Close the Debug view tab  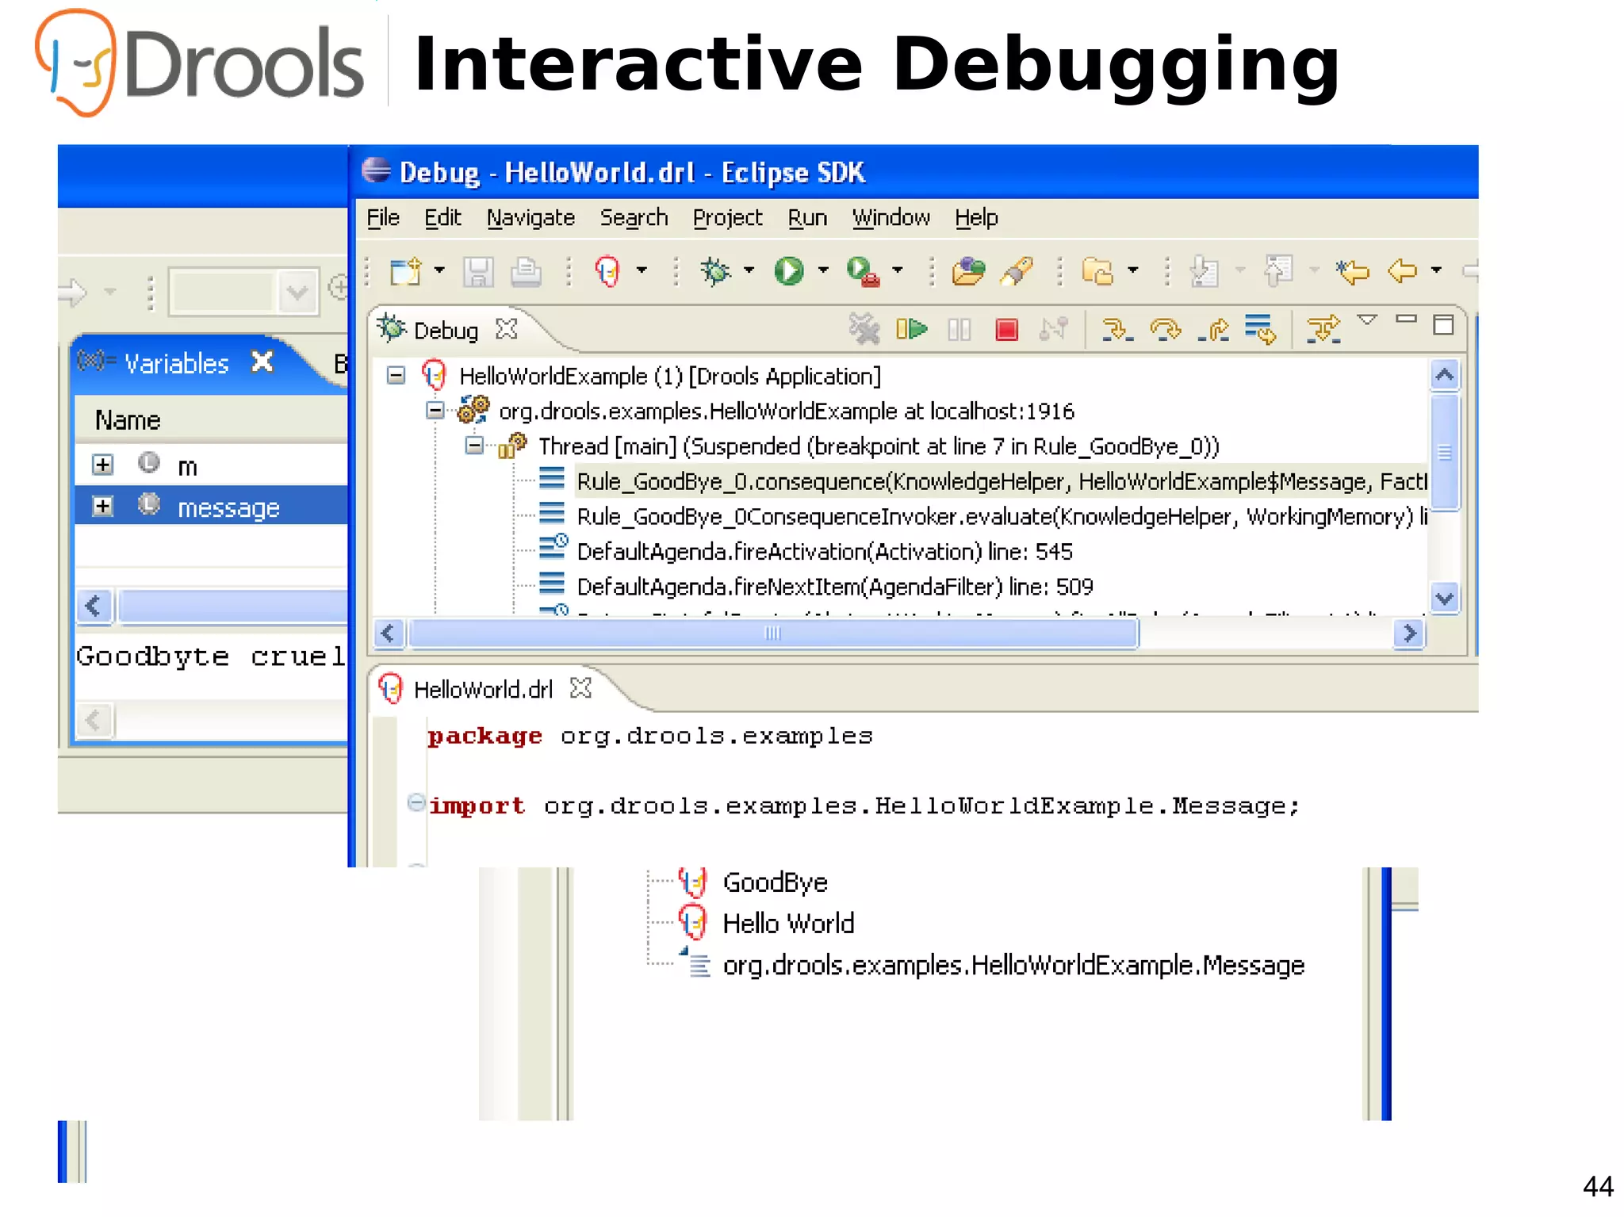(x=507, y=328)
